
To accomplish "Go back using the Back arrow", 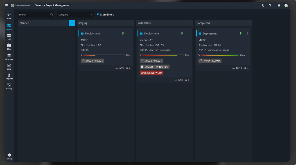I will (9, 16).
